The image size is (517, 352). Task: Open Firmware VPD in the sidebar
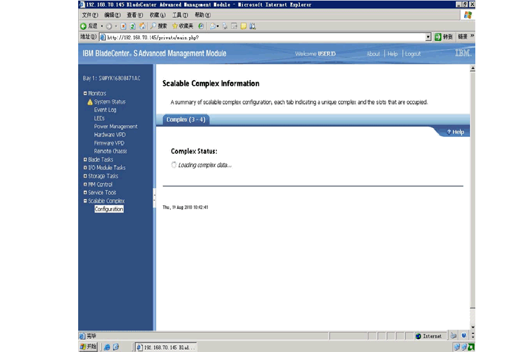pyautogui.click(x=109, y=143)
